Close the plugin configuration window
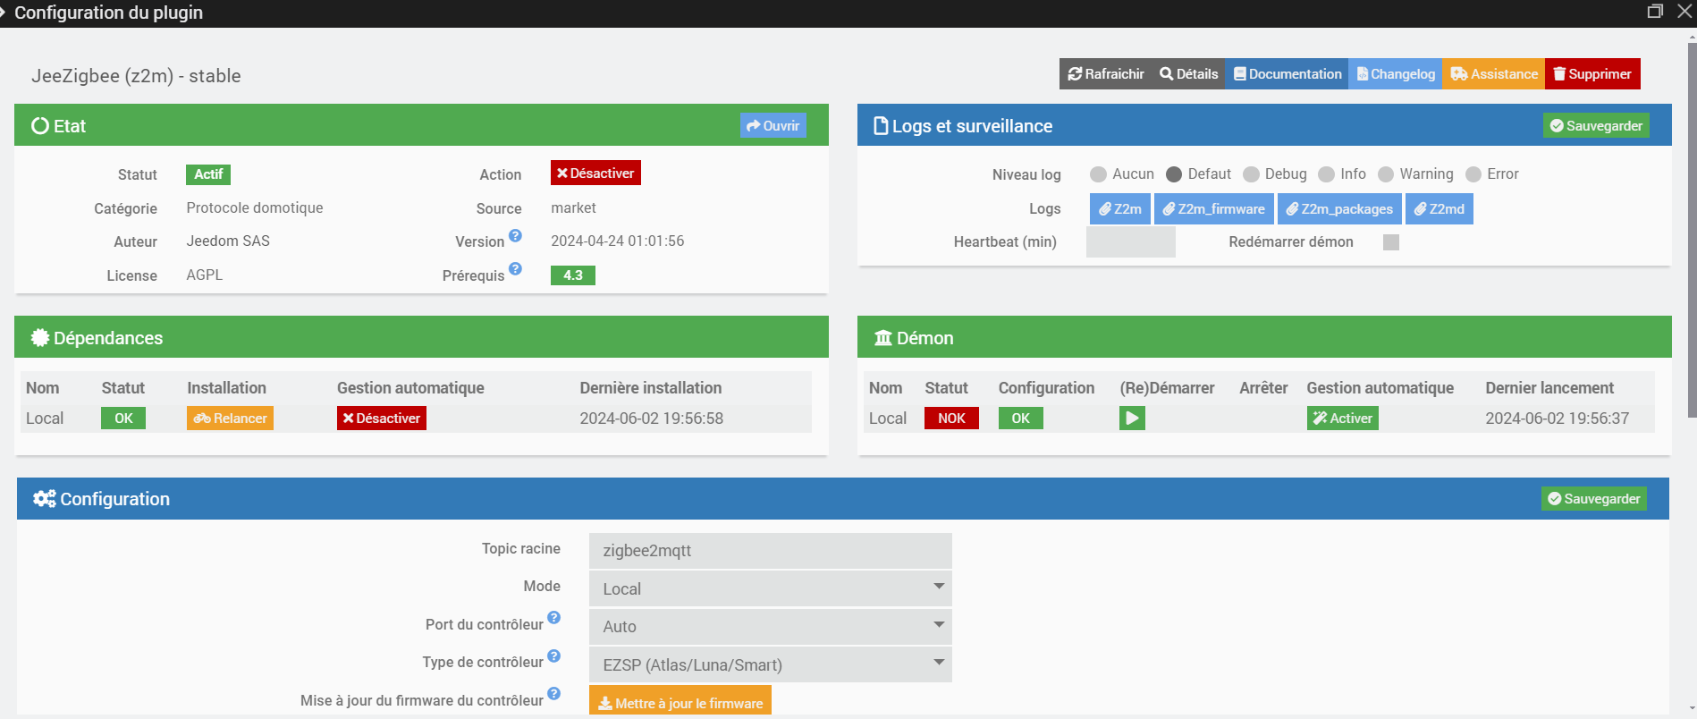This screenshot has width=1697, height=719. (1684, 12)
